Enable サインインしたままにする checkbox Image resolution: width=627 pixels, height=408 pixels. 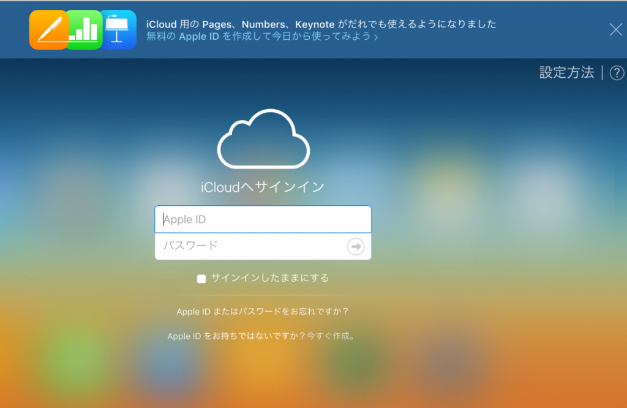[x=201, y=278]
